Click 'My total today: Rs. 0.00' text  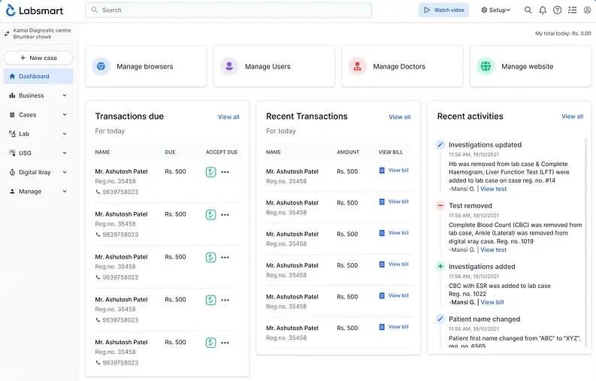[563, 34]
